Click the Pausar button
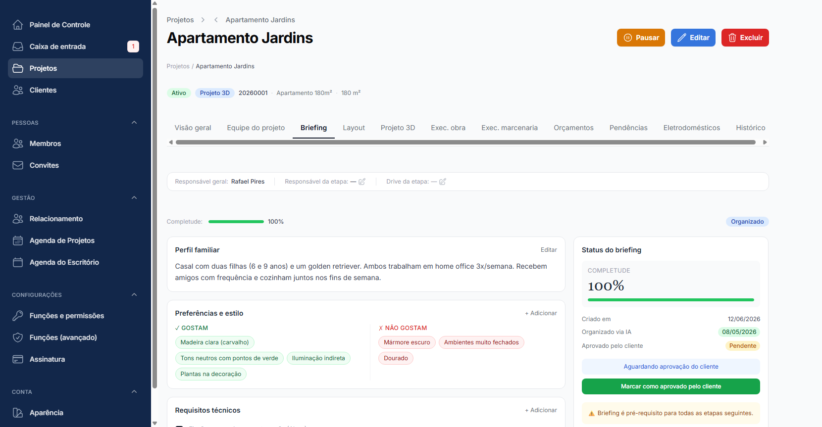This screenshot has height=427, width=822. coord(641,38)
